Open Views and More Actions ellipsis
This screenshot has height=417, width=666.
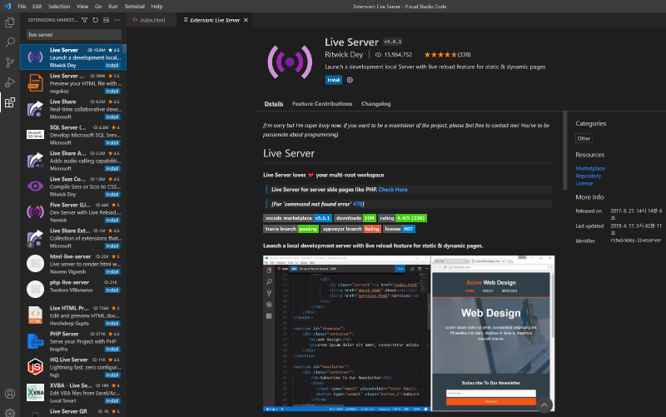pos(117,20)
